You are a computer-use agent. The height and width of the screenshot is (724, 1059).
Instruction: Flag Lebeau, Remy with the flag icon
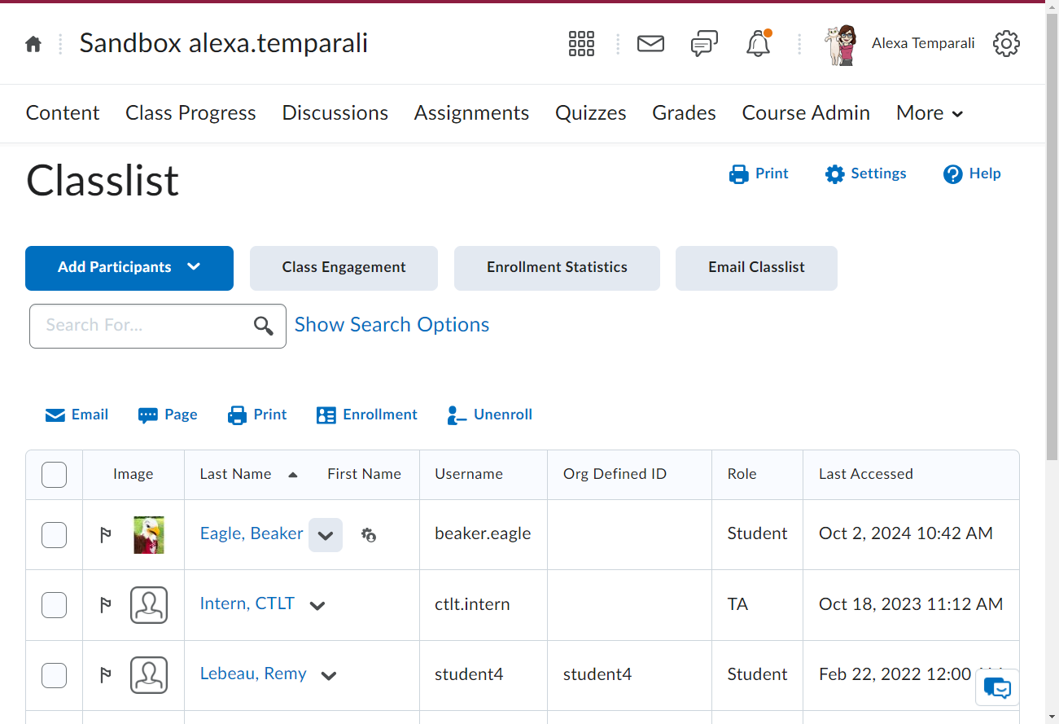pyautogui.click(x=106, y=675)
